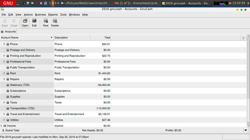Expand the Income account
Screen dimensions: 250x140
point(1,126)
